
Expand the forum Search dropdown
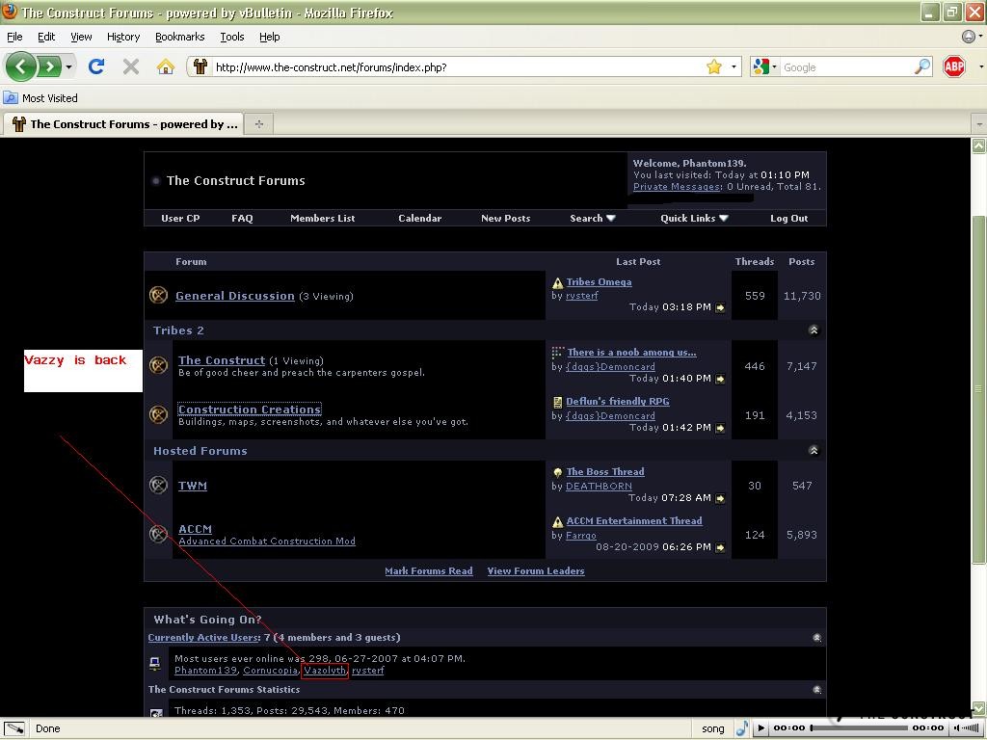pos(593,219)
